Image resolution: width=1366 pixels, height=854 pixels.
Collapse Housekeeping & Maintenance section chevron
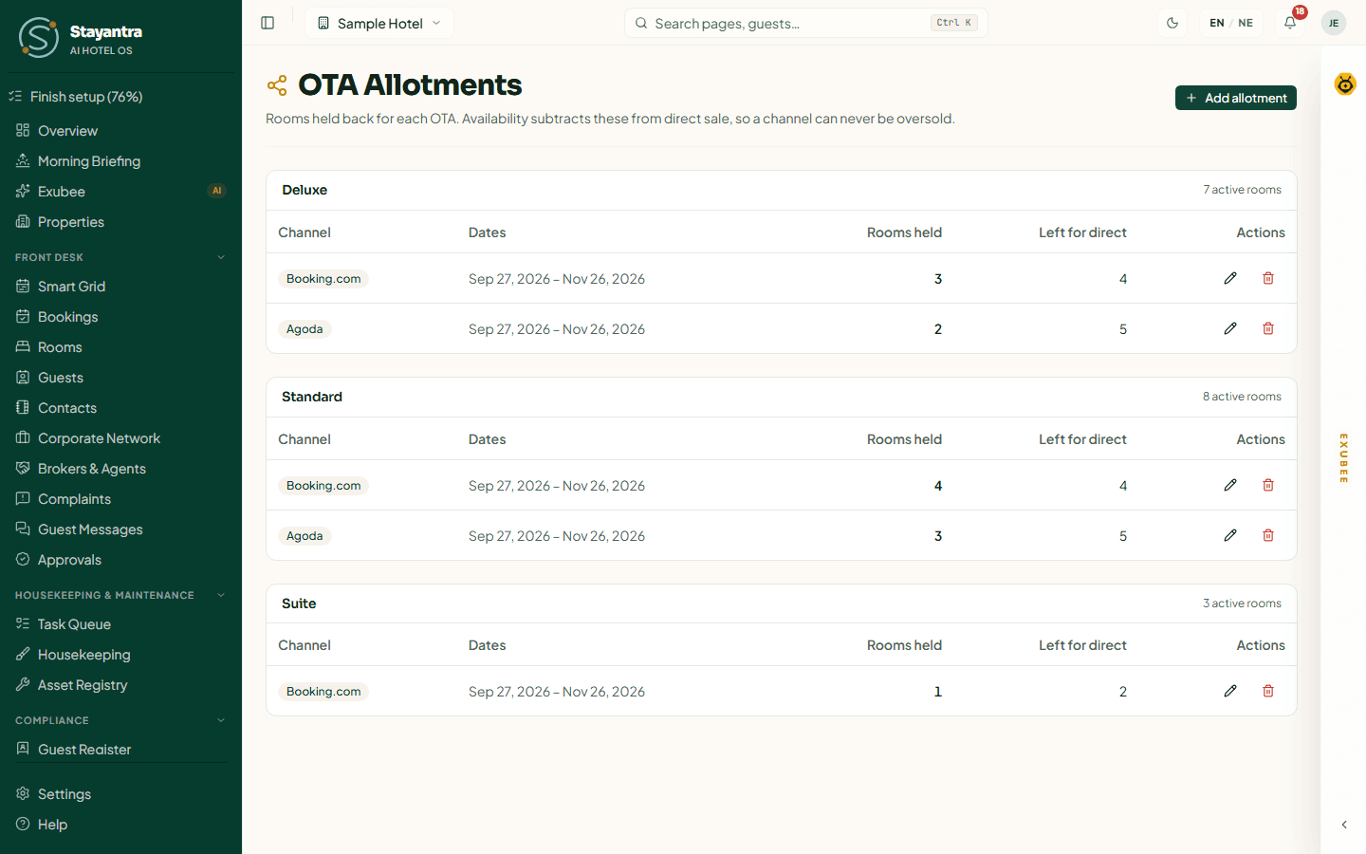pyautogui.click(x=221, y=595)
